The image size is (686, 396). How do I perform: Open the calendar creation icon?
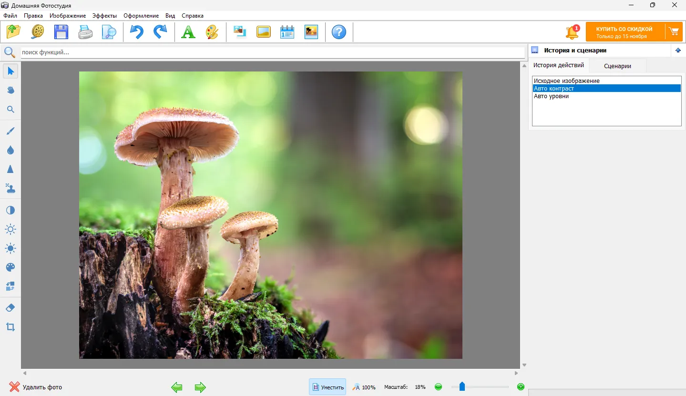coord(287,32)
